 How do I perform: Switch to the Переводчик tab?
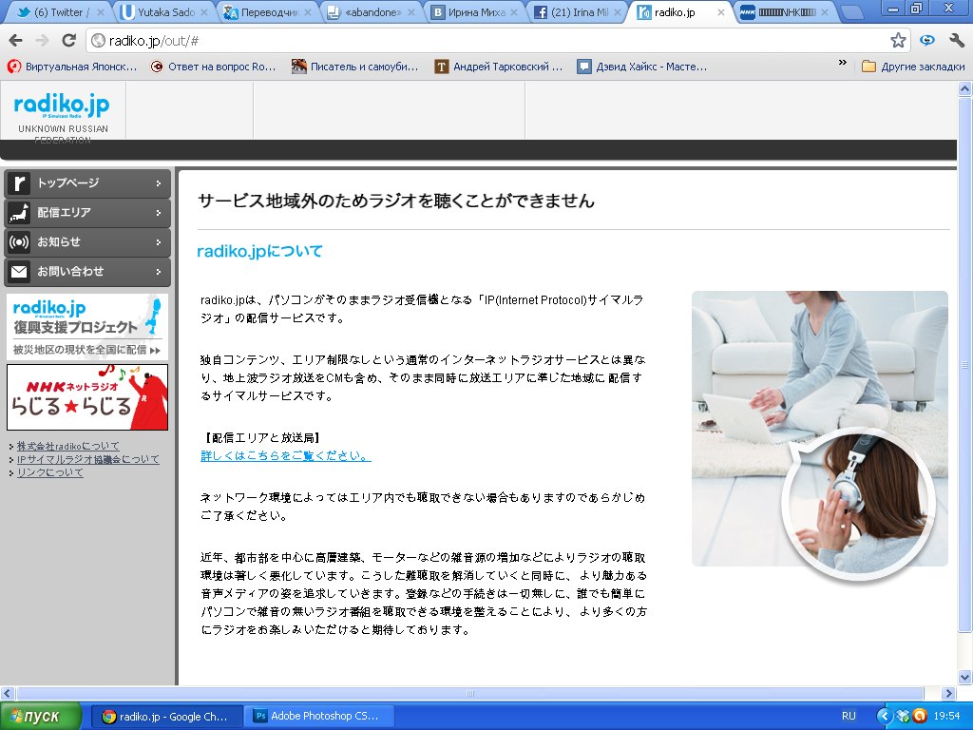coord(269,11)
